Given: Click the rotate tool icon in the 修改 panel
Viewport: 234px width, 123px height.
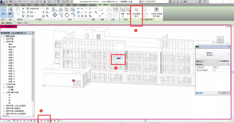Looking at the screenshot, I should [x=67, y=15].
